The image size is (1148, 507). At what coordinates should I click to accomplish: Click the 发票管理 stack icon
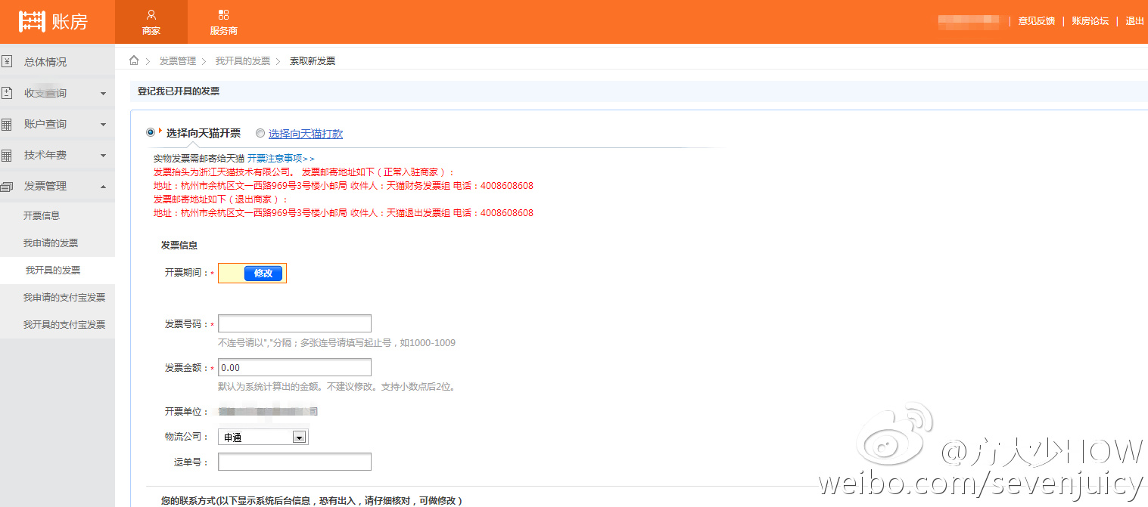pos(7,186)
